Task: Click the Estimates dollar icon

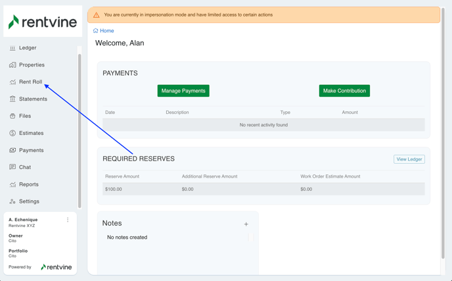Action: tap(12, 134)
